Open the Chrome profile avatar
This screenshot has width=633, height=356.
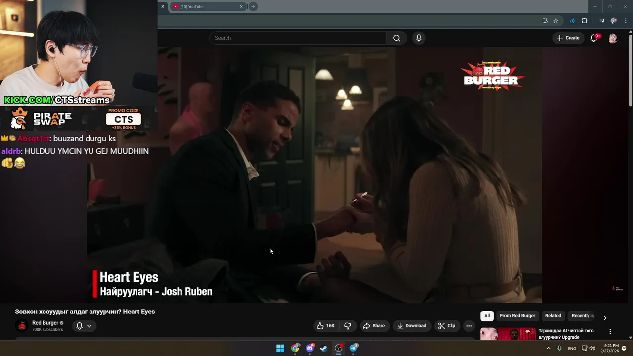pos(614,21)
